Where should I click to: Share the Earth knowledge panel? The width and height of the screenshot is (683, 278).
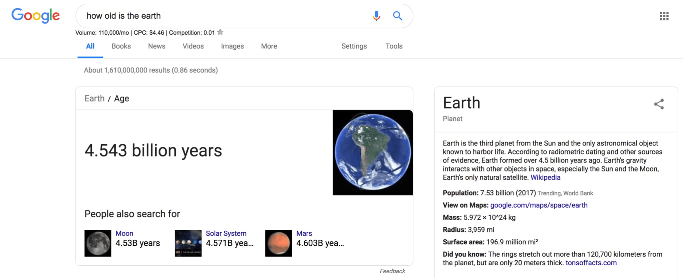pos(659,104)
